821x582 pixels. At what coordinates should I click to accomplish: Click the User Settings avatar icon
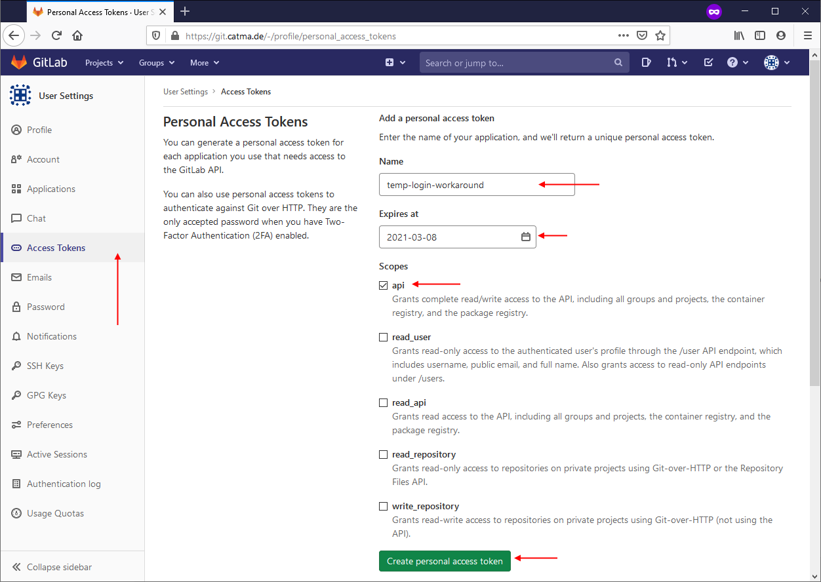pyautogui.click(x=20, y=95)
